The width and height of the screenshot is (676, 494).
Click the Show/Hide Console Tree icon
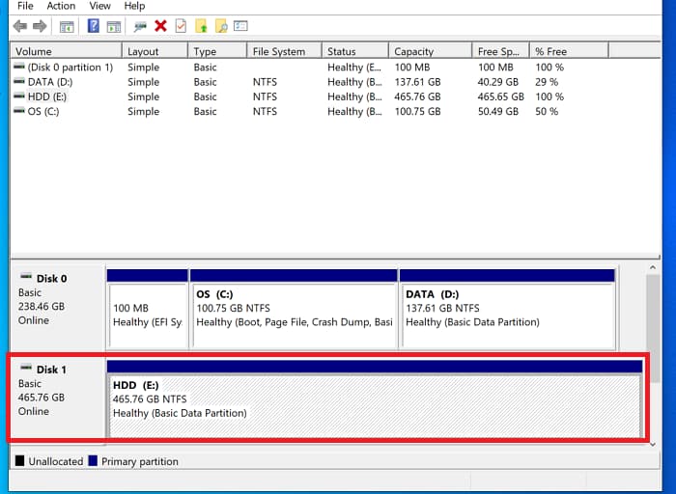[67, 26]
